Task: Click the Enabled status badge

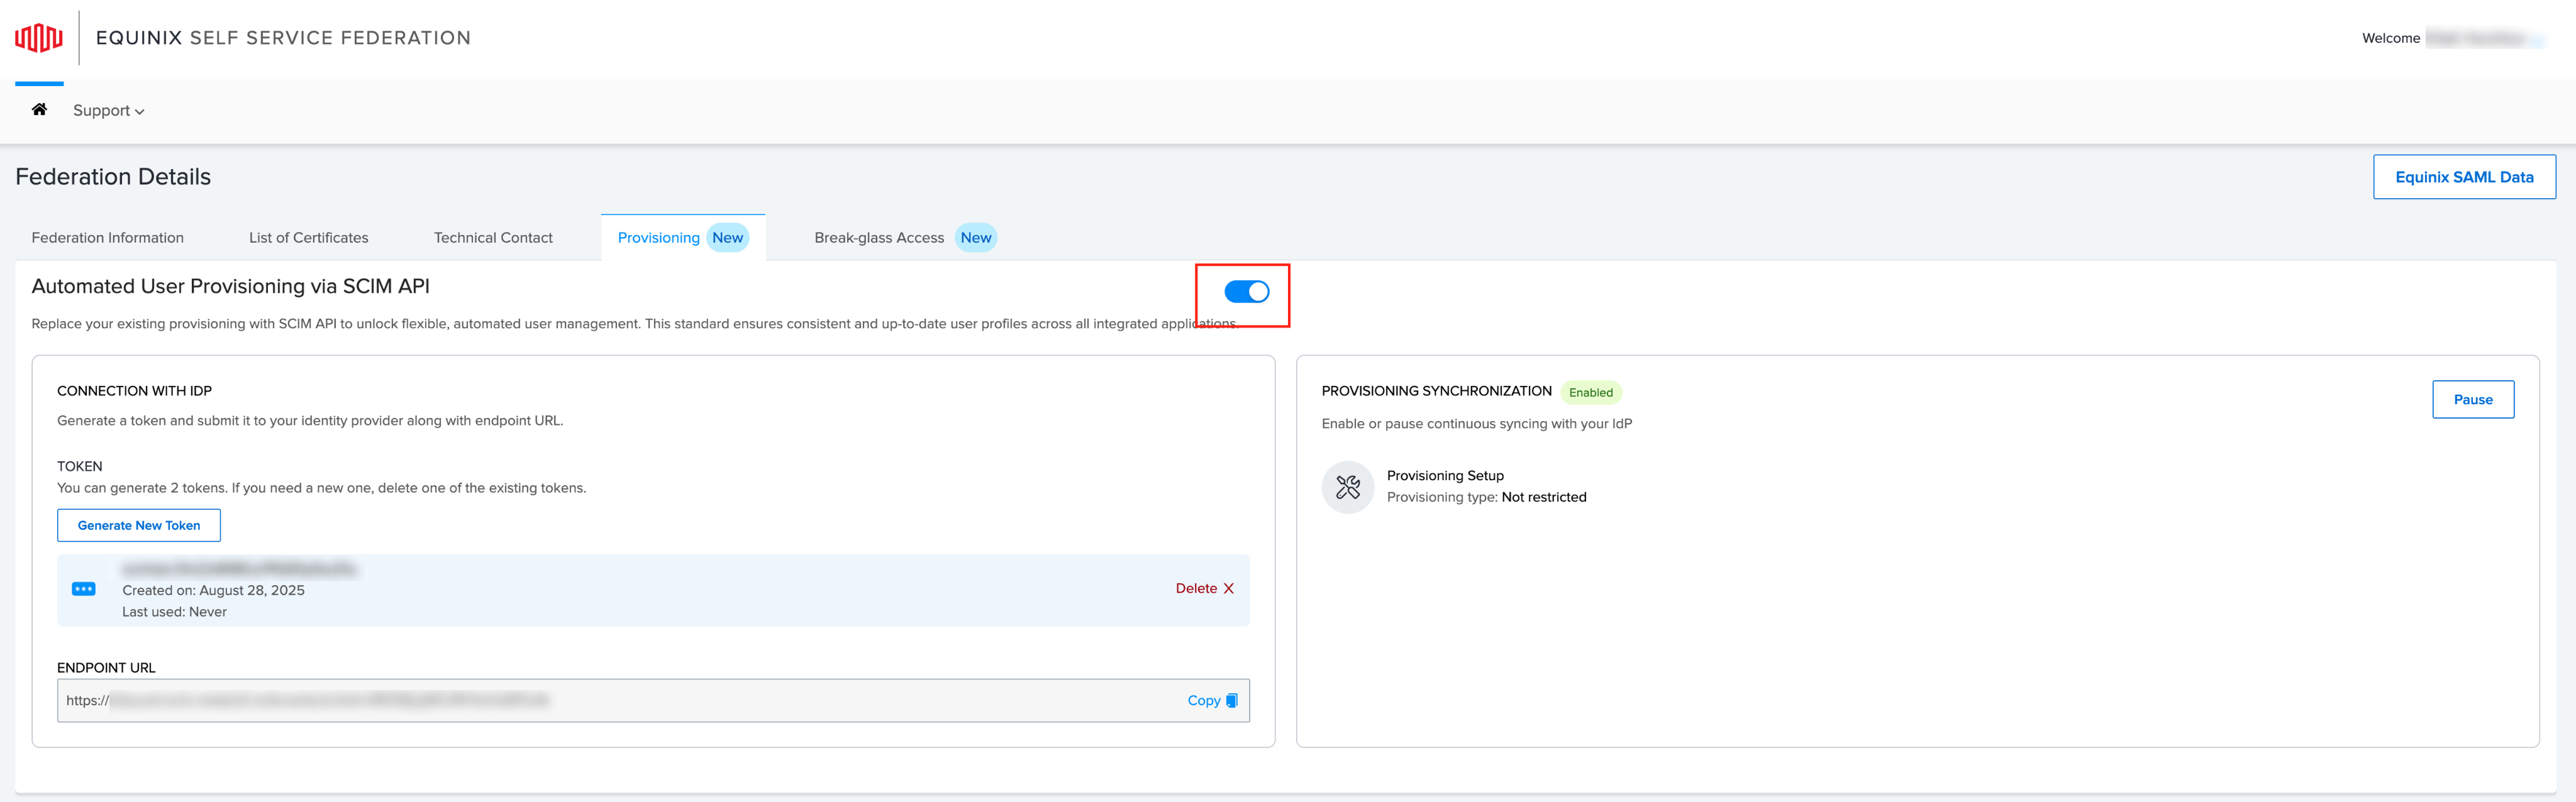Action: pyautogui.click(x=1590, y=393)
